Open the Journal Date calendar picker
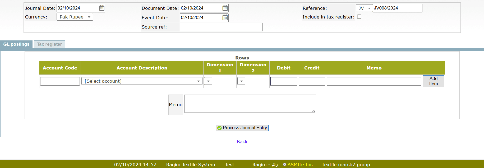This screenshot has width=484, height=168. [102, 8]
